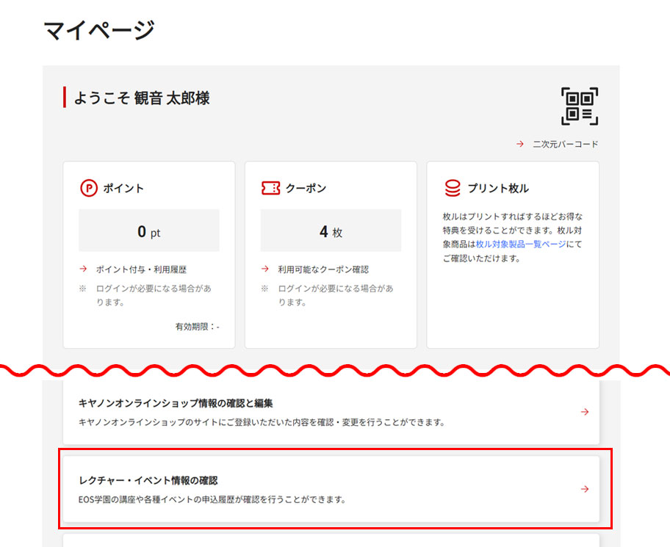Click the クーポン card heading

point(306,189)
